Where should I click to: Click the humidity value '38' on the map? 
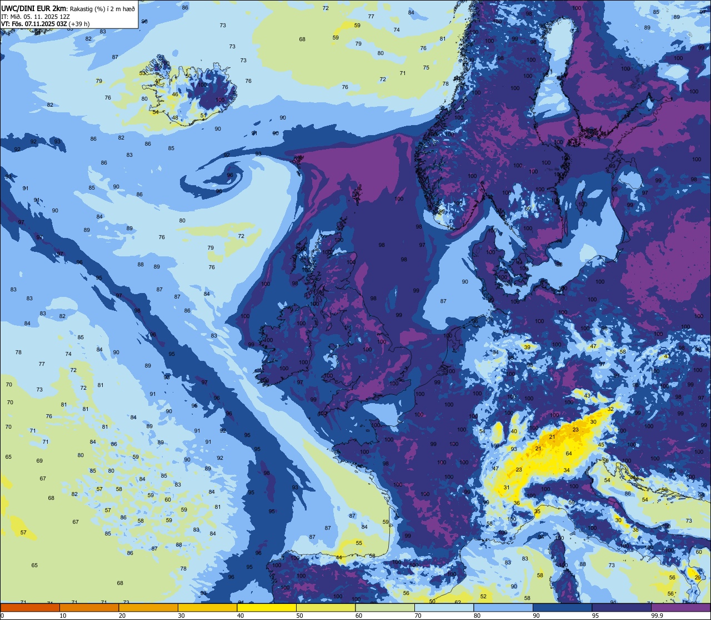[635, 530]
